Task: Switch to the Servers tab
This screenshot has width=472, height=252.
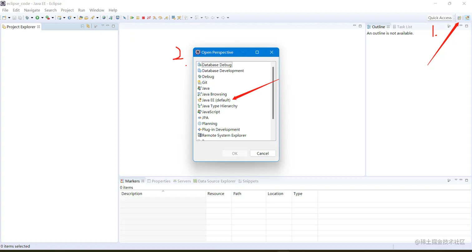Action: click(x=182, y=181)
